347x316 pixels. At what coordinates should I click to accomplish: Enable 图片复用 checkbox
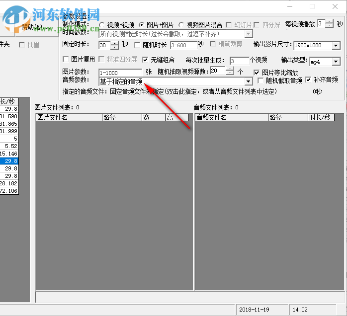pos(66,59)
